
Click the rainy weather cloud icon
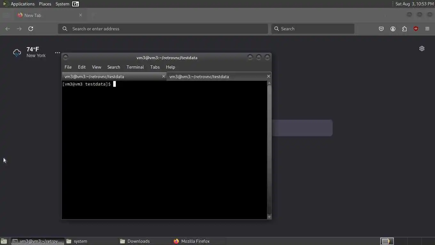click(17, 53)
